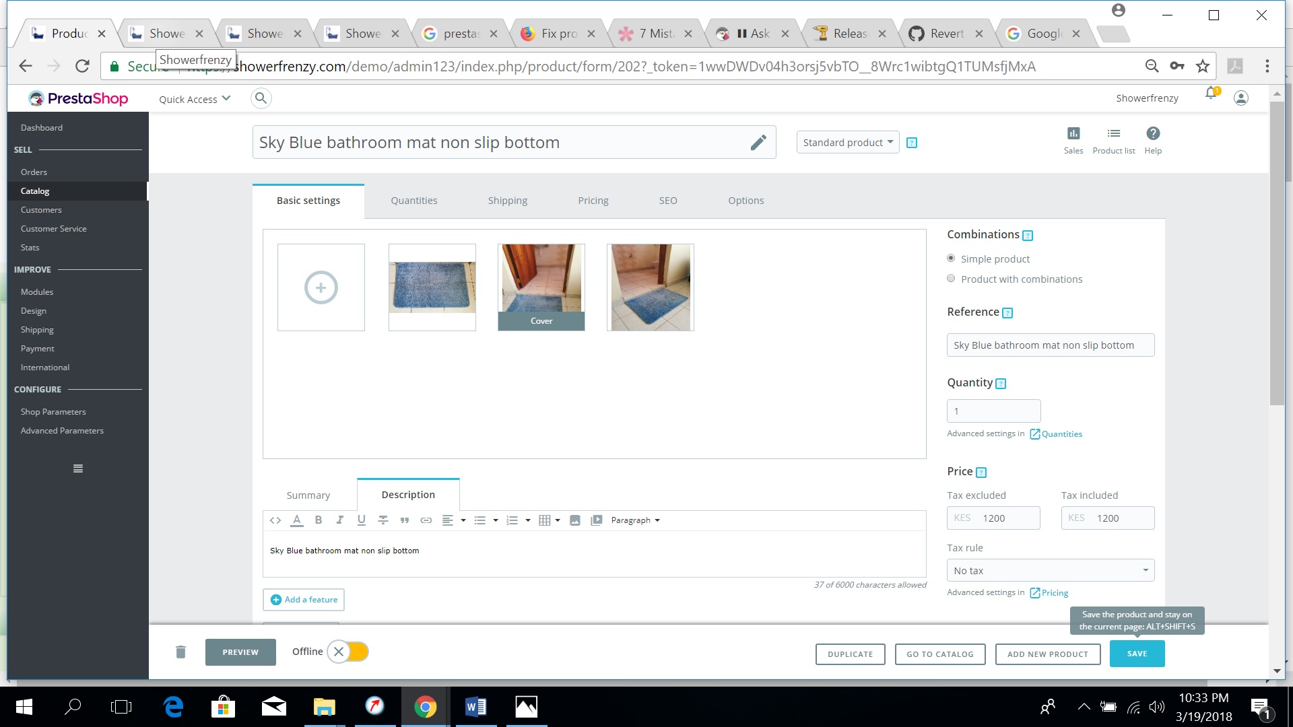The height and width of the screenshot is (727, 1293).
Task: Click the insert link icon in editor
Action: pos(426,520)
